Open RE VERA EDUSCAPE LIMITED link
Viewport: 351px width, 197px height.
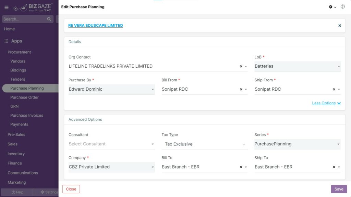96,25
